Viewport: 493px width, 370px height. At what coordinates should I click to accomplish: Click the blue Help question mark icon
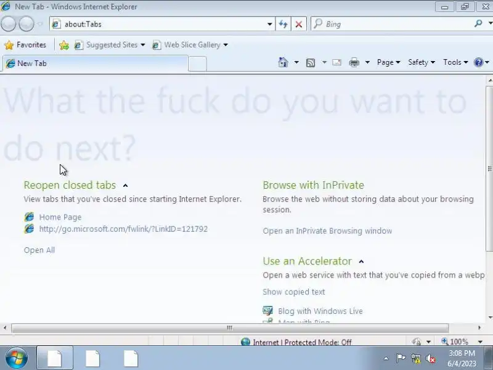coord(478,62)
